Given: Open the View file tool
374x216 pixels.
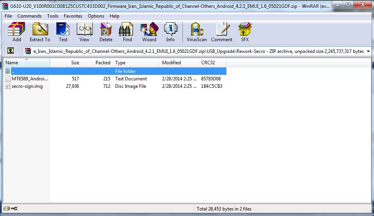Looking at the screenshot, I should (x=85, y=32).
